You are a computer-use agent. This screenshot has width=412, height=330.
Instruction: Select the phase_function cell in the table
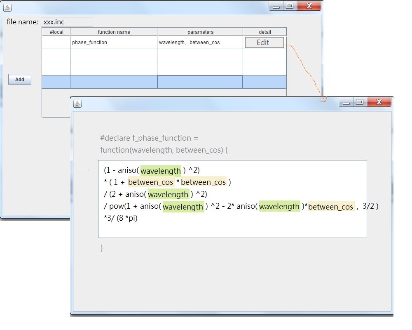114,42
